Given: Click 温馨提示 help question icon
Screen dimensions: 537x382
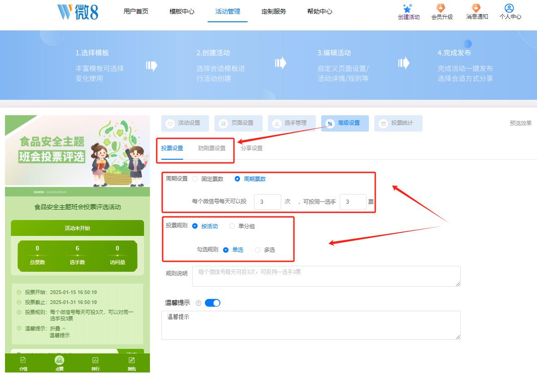Looking at the screenshot, I should [x=198, y=303].
